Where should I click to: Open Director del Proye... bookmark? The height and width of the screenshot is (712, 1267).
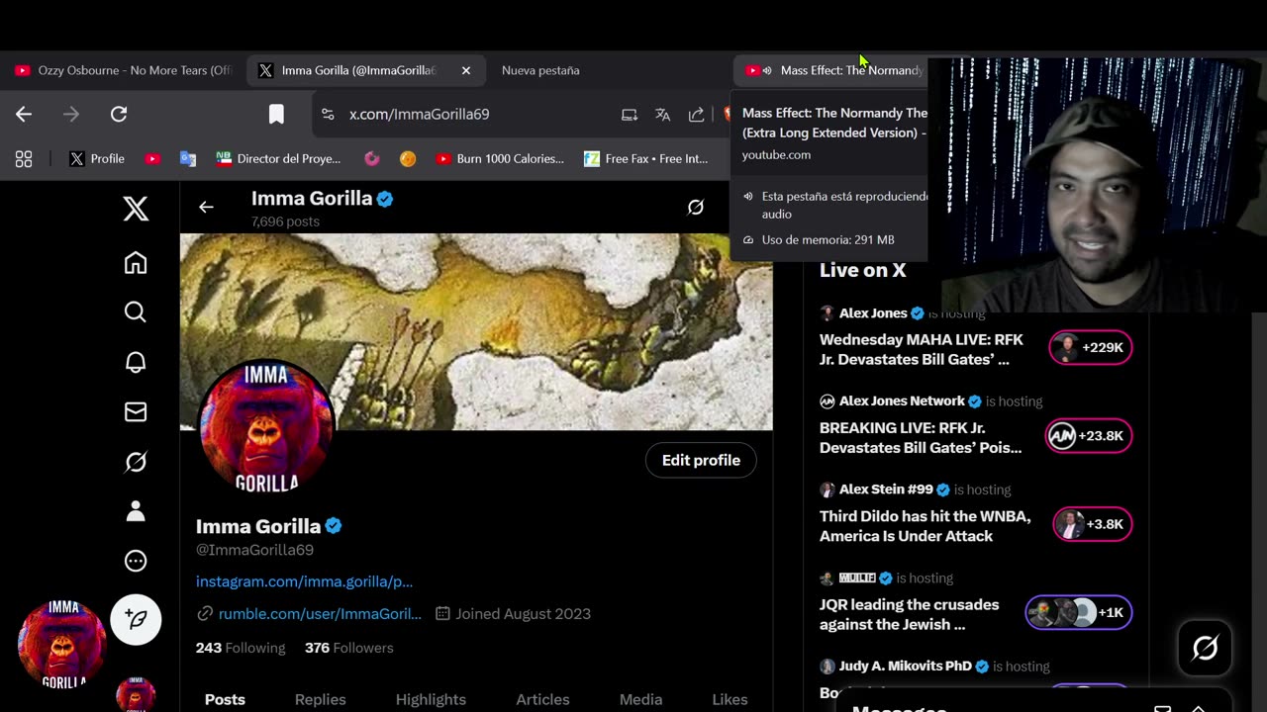tap(278, 158)
